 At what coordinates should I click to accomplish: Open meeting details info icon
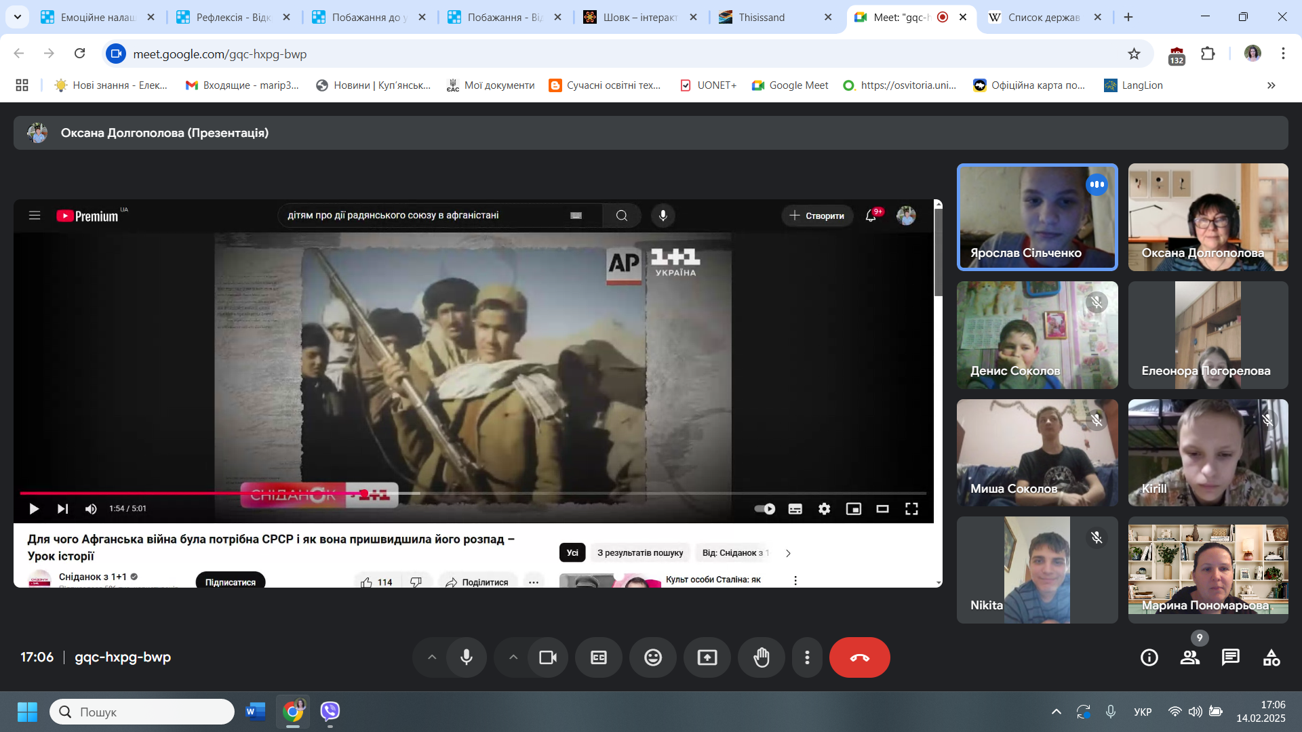[1149, 657]
